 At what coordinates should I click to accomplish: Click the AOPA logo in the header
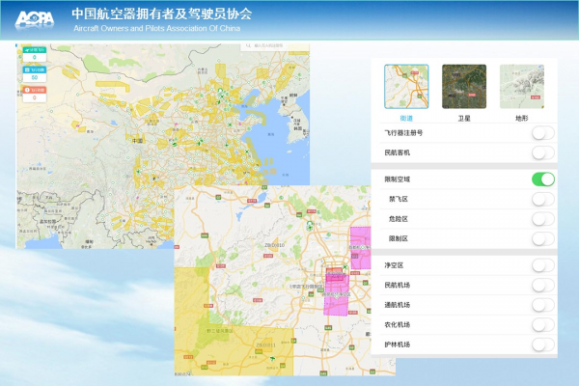click(x=35, y=19)
